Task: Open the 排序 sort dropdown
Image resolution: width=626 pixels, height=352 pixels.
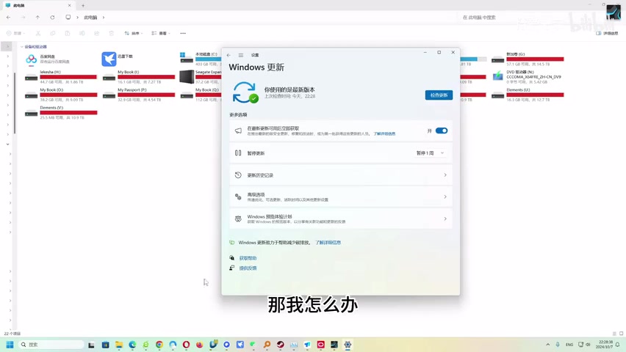Action: pyautogui.click(x=133, y=34)
